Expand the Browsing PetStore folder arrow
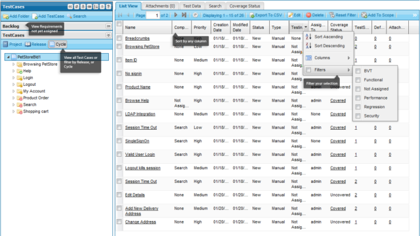The width and height of the screenshot is (420, 236). (x=13, y=64)
